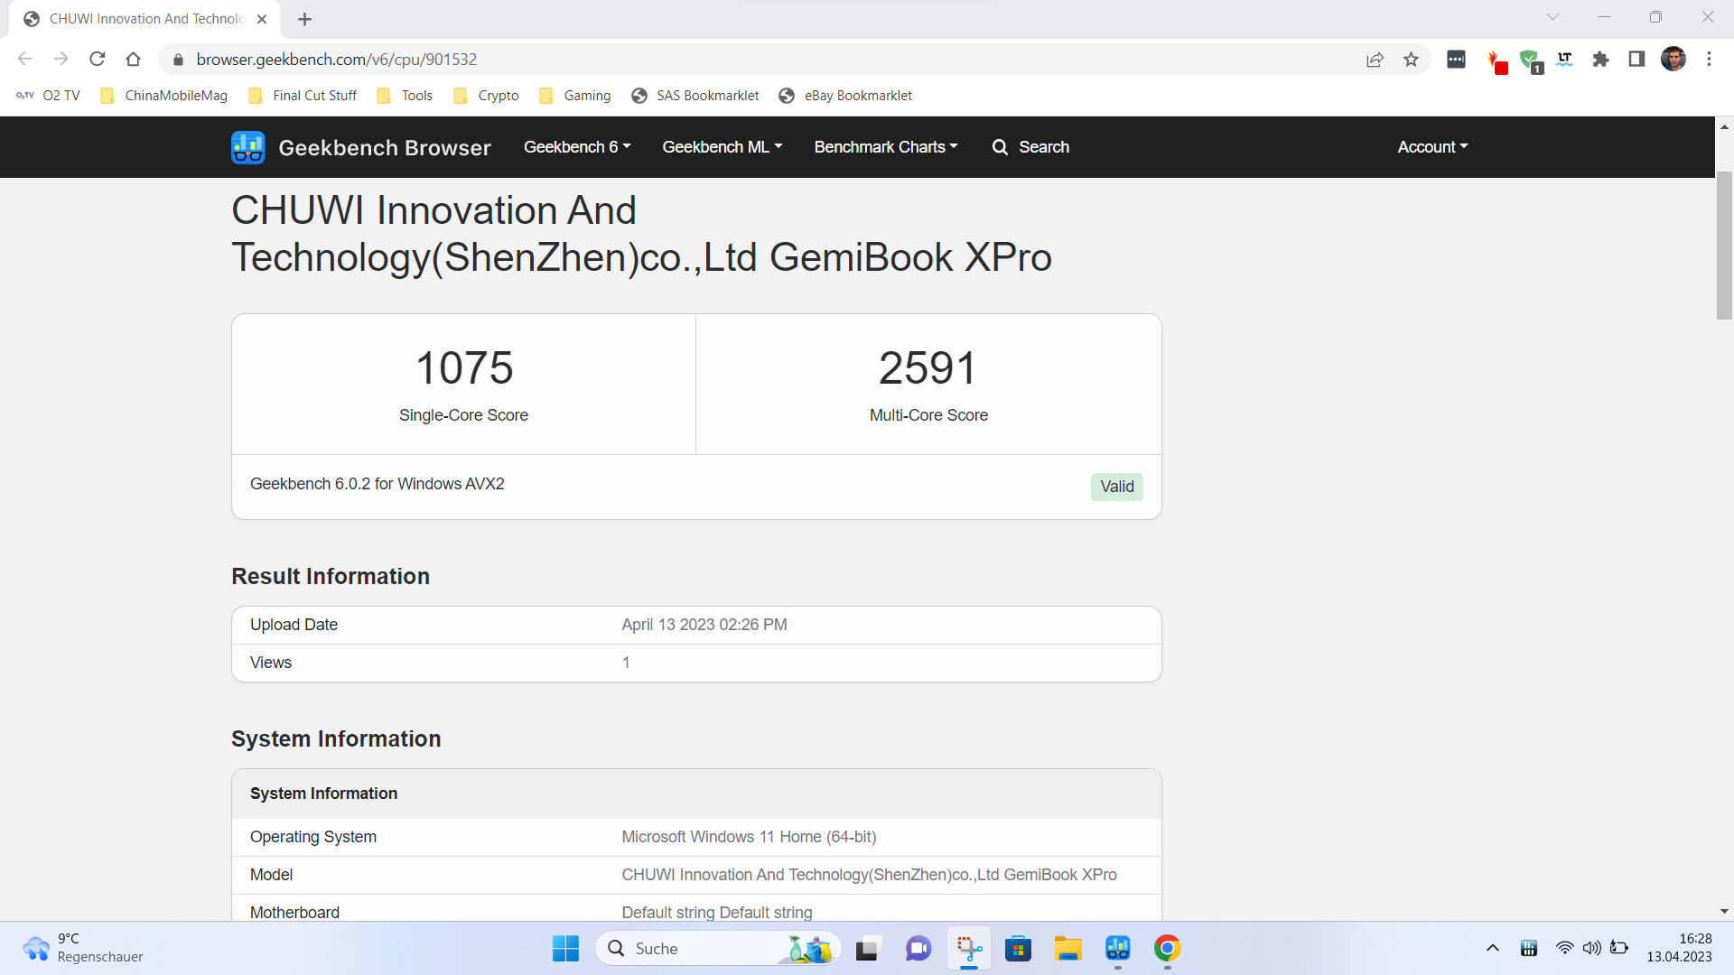This screenshot has width=1734, height=975.
Task: Click the Geekbench Browser title link
Action: [x=385, y=148]
